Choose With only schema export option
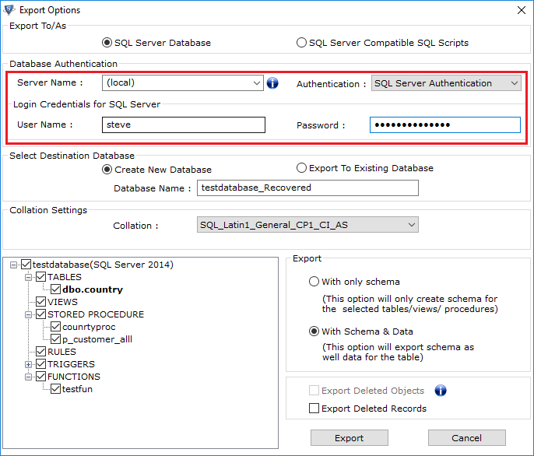Screen dimensions: 534x456 click(314, 282)
